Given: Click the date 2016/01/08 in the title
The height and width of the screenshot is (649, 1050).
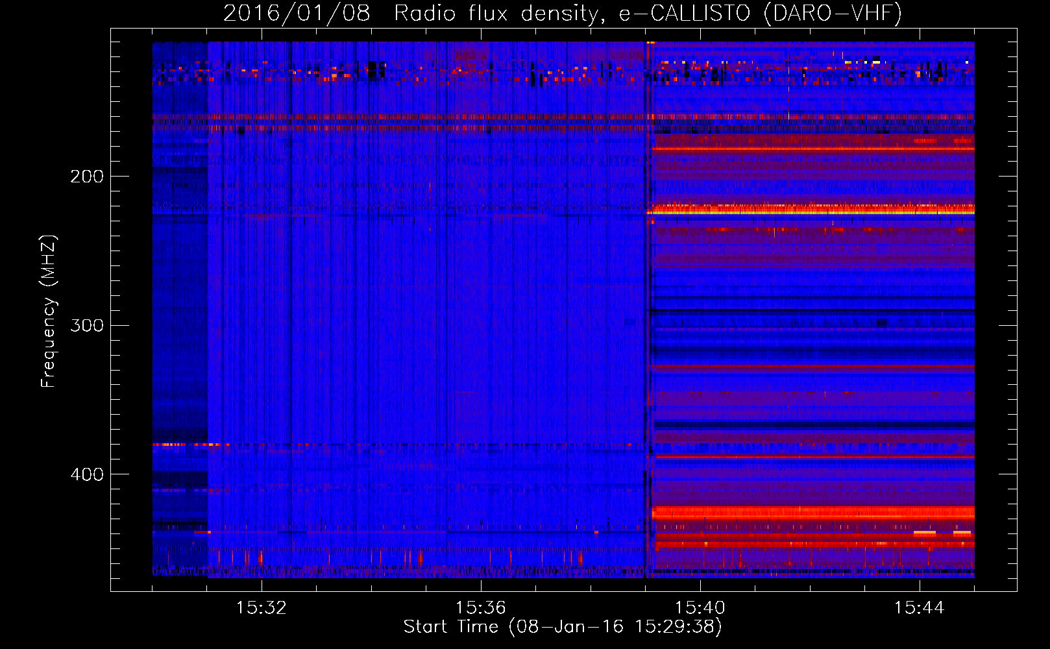Looking at the screenshot, I should (297, 13).
